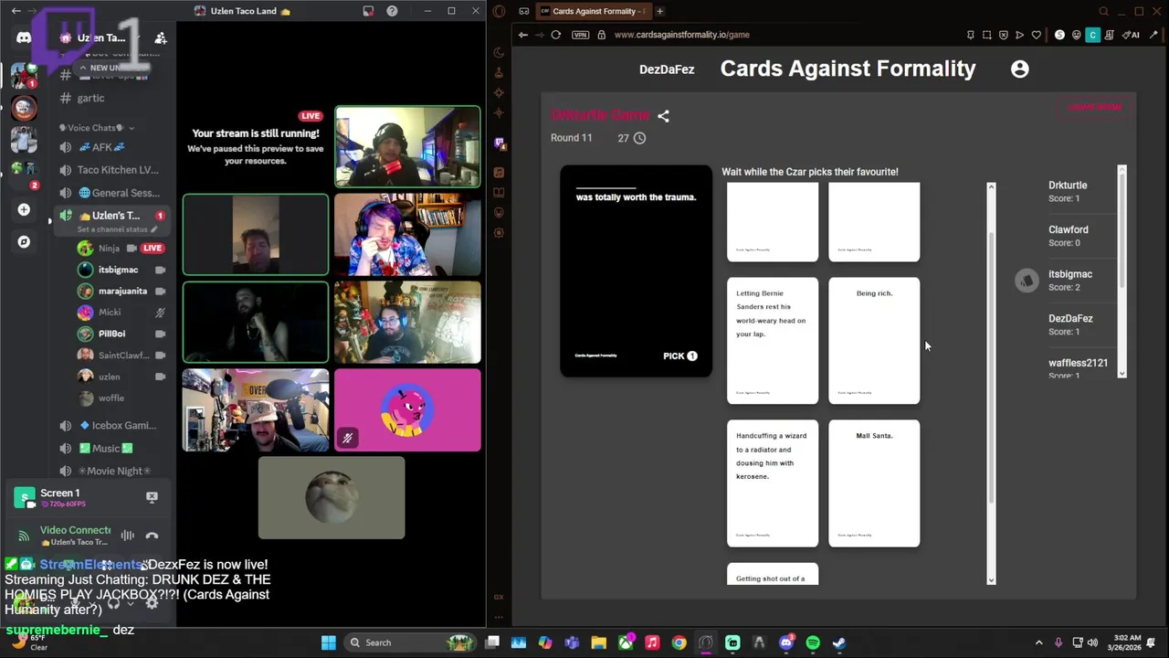Open a new browser tab
Image resolution: width=1169 pixels, height=658 pixels.
point(659,11)
